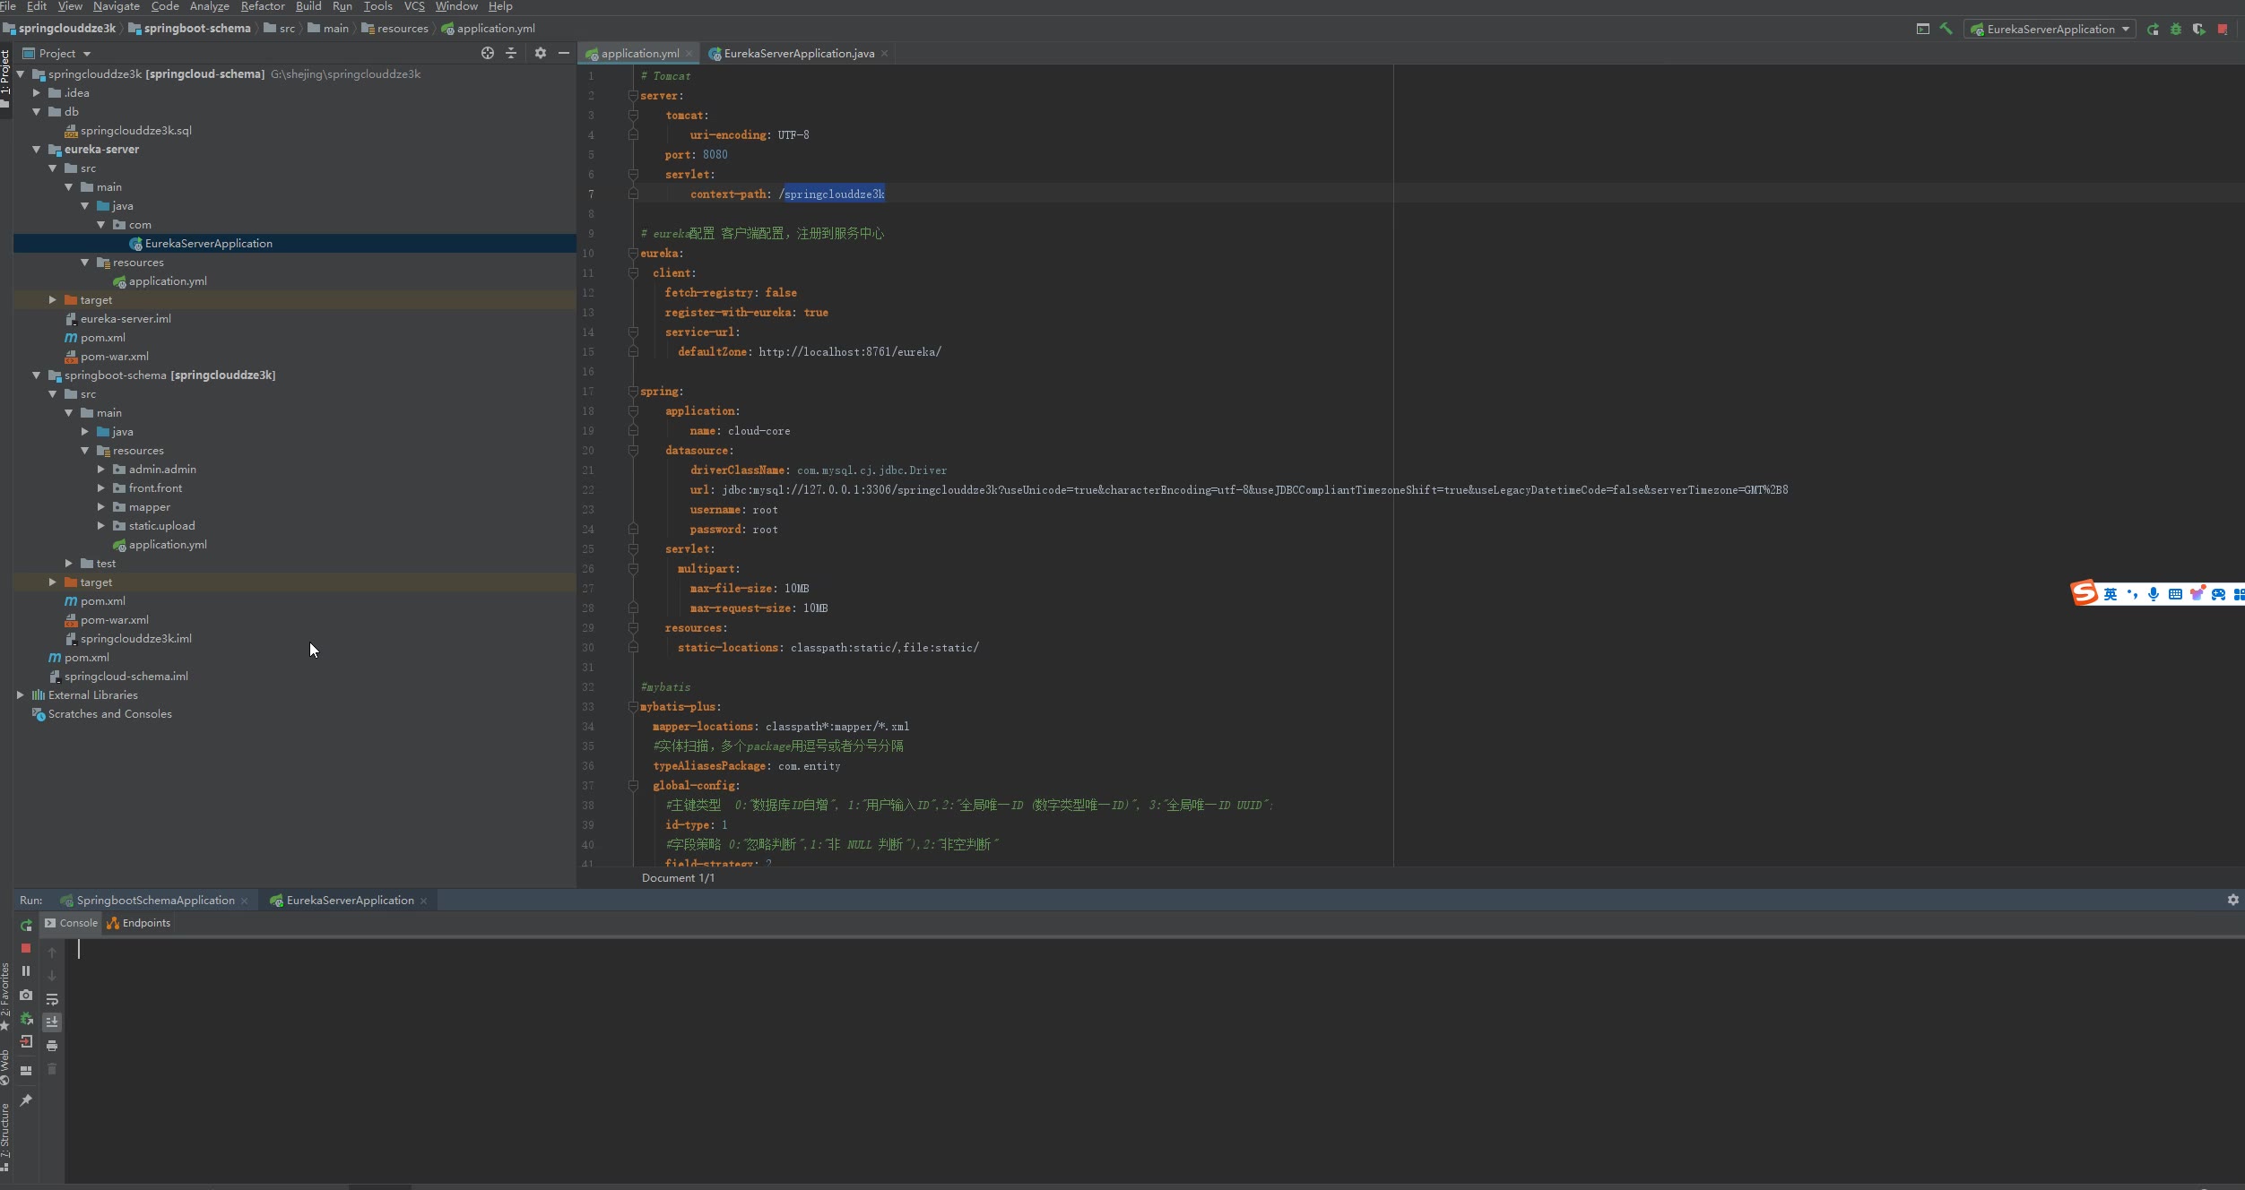Toggle soft-wrap in the console
The image size is (2245, 1190).
52,999
